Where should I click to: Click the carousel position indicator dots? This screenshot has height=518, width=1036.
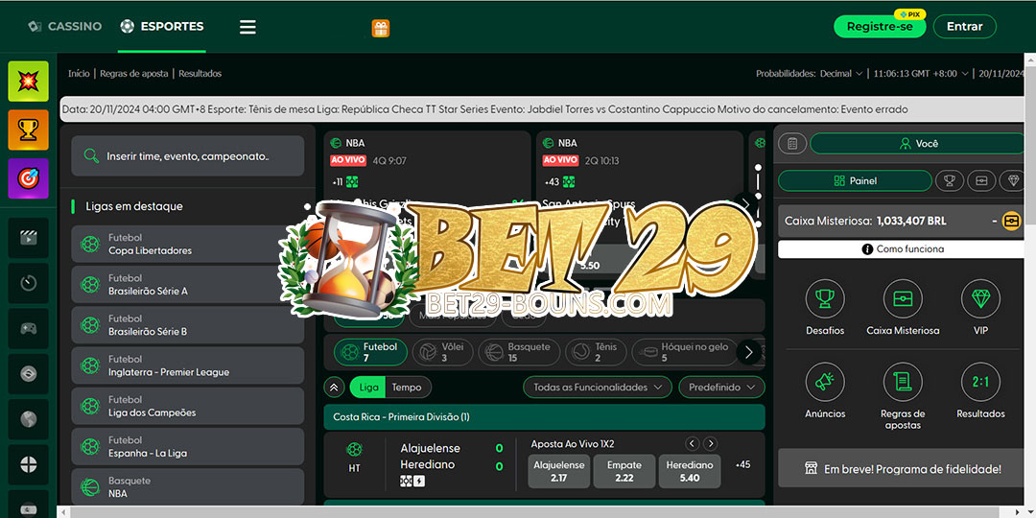click(x=758, y=197)
